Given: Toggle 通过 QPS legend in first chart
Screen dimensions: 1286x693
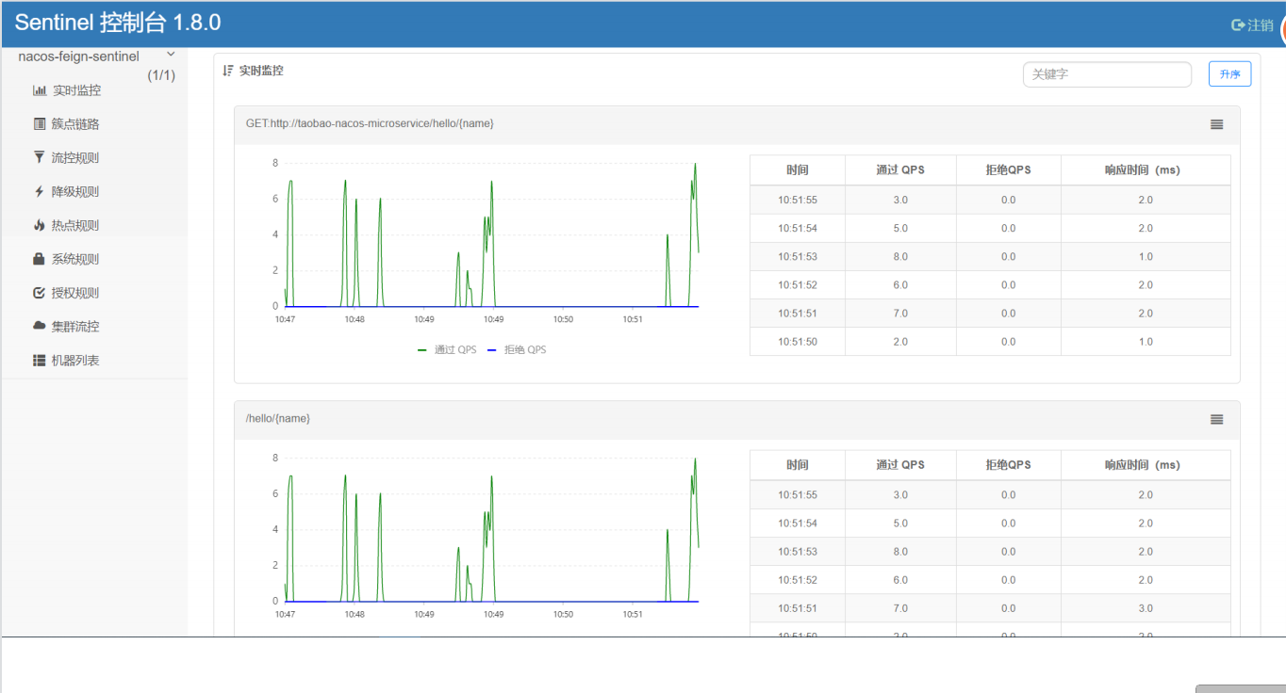Looking at the screenshot, I should point(447,349).
